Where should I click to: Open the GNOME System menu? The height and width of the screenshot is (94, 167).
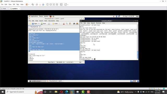pyautogui.click(x=46, y=16)
